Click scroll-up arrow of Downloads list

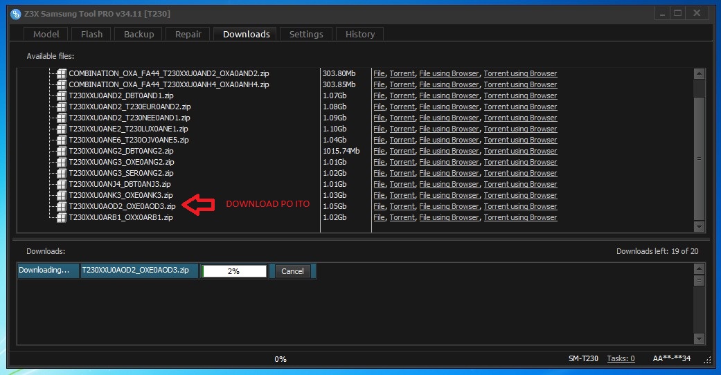[x=699, y=269]
